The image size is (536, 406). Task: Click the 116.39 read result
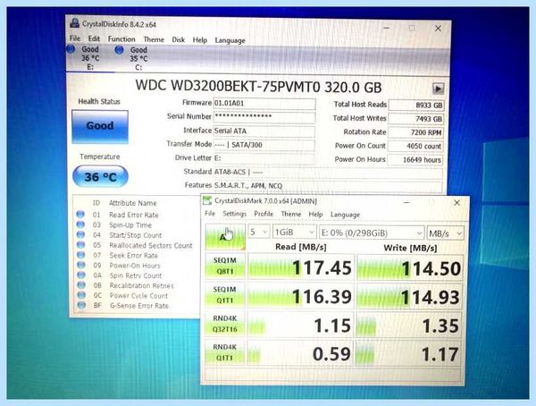click(300, 296)
